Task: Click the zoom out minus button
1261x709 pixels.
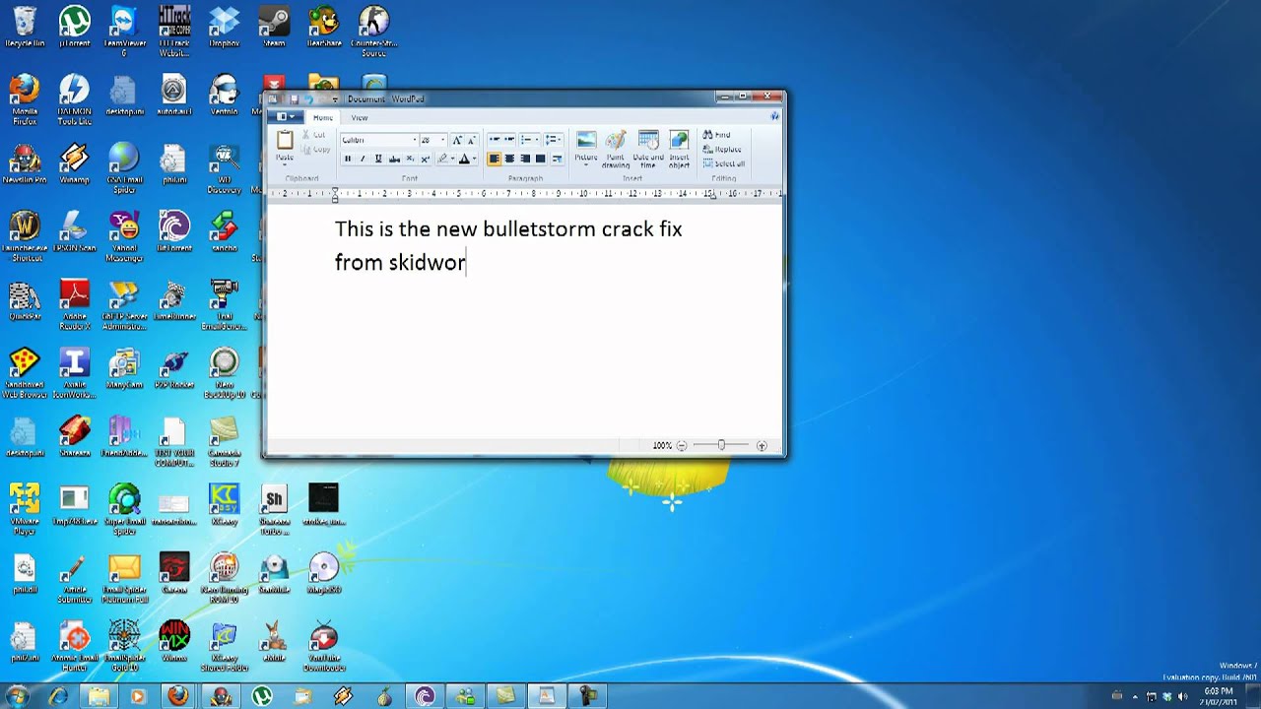Action: (682, 446)
